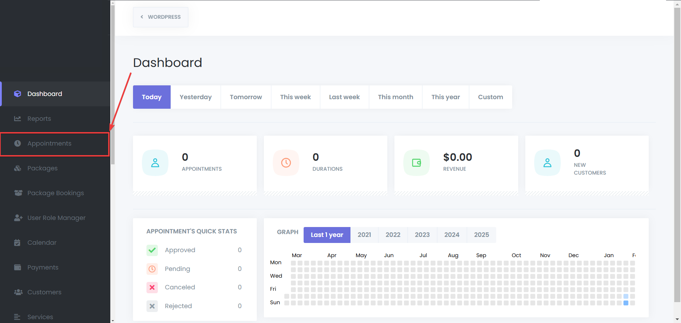681x323 pixels.
Task: Click the highlighted blue Sunday graph cell
Action: point(626,303)
